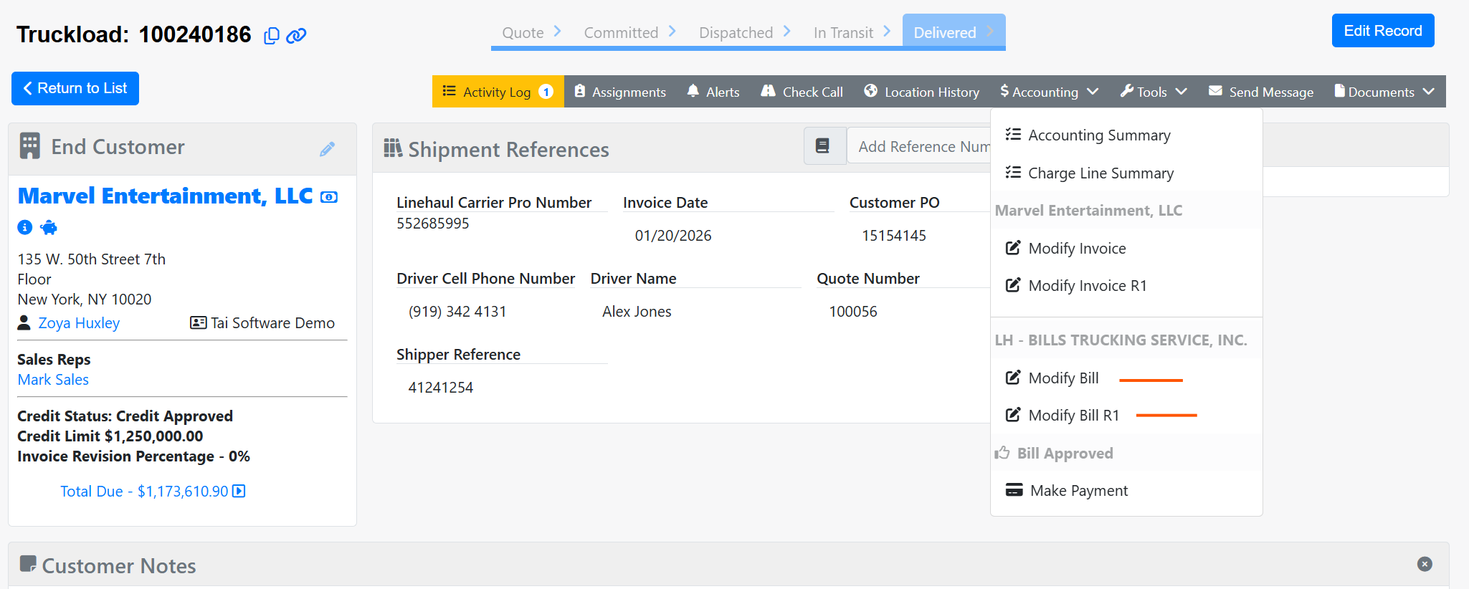Choose Modify Invoice R1 option
The width and height of the screenshot is (1469, 589).
tap(1087, 286)
